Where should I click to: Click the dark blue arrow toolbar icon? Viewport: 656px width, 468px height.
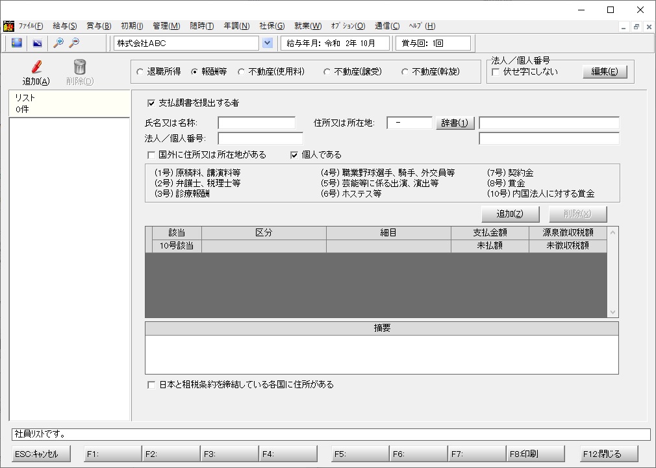(38, 43)
